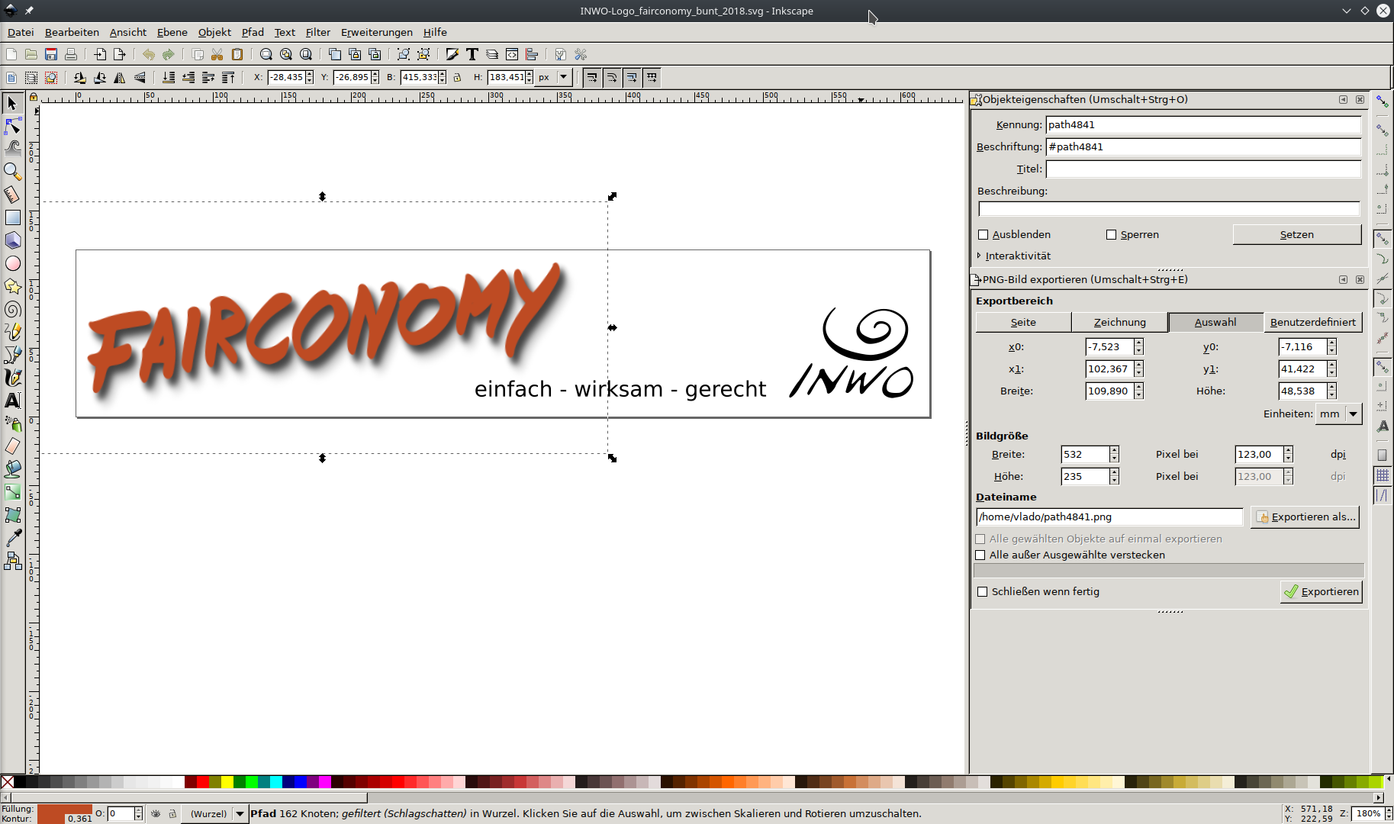
Task: Open the px unit dropdown in the toolbar
Action: tap(554, 77)
